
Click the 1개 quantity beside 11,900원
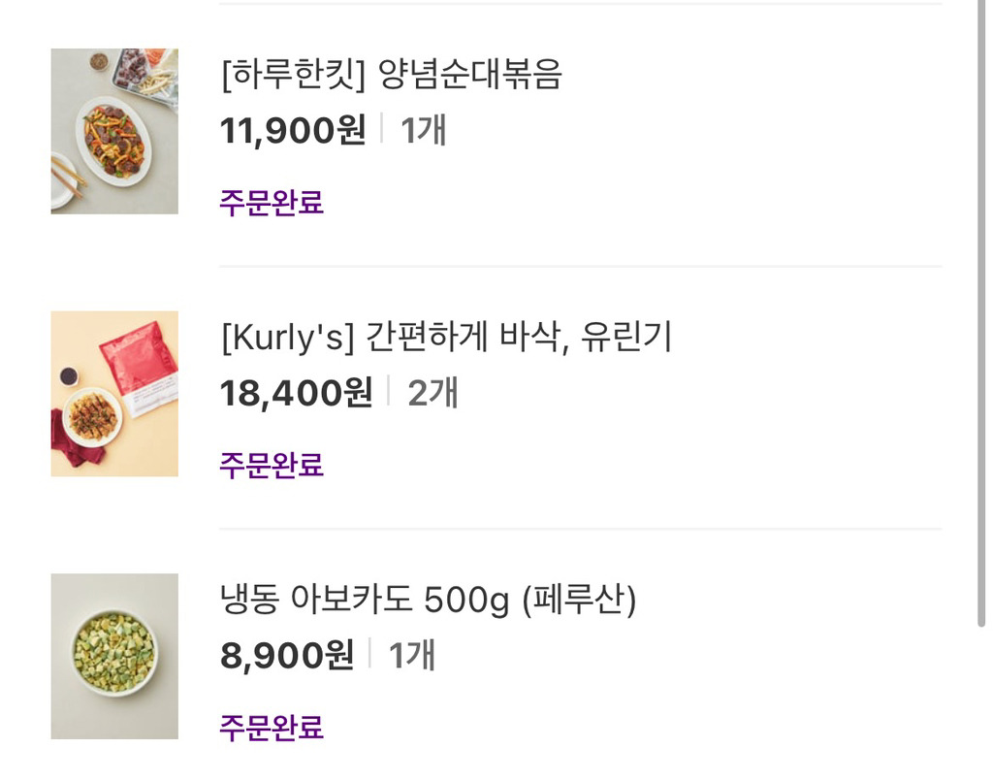coord(424,130)
